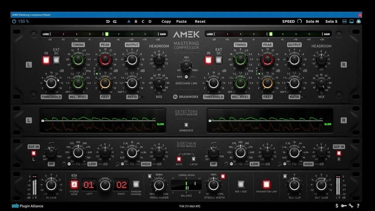
Task: Click the STEREO WIDTH knob
Action: coord(214,185)
